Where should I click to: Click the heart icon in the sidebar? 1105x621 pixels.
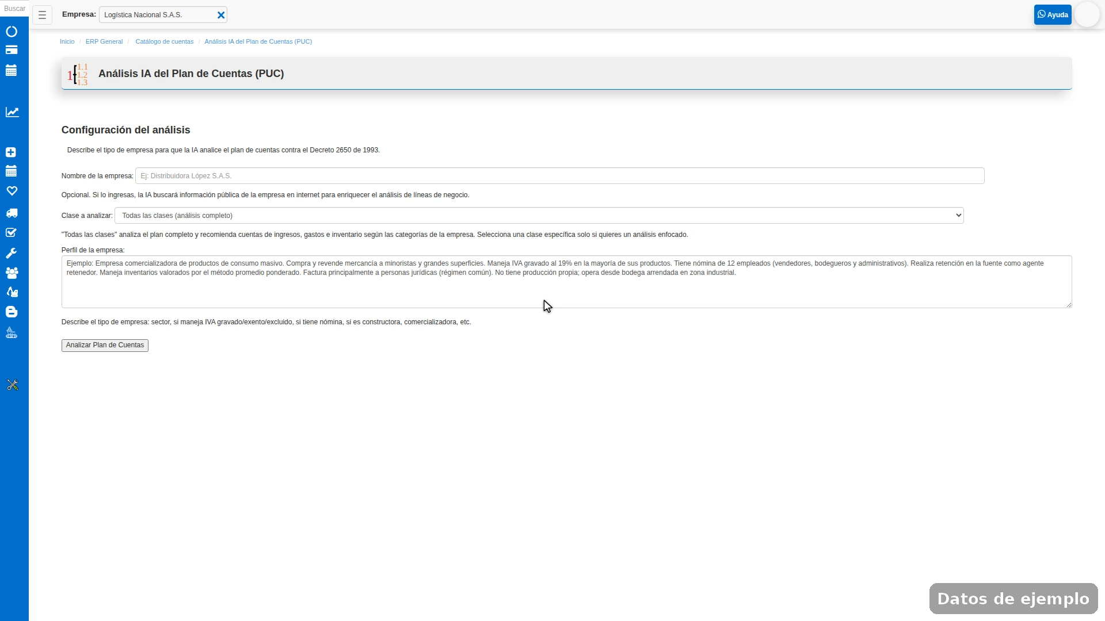click(12, 191)
